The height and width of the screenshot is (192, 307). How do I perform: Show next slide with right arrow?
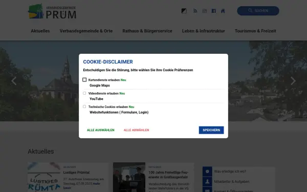pos(293,81)
